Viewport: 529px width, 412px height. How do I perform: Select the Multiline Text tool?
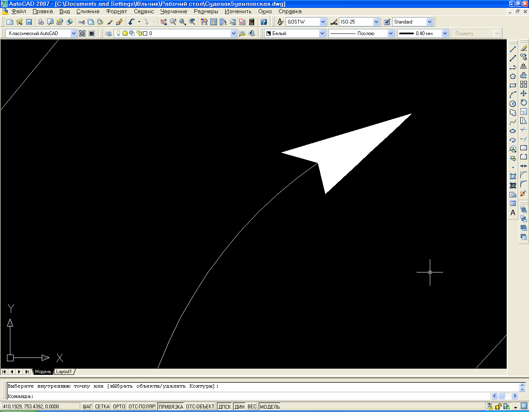coord(513,213)
